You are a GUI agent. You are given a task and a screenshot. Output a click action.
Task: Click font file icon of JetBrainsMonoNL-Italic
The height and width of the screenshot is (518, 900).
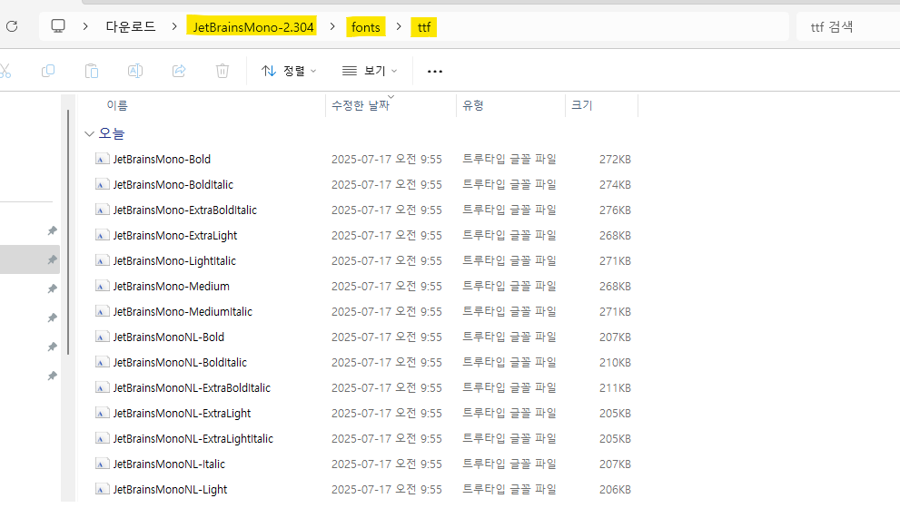(x=102, y=464)
